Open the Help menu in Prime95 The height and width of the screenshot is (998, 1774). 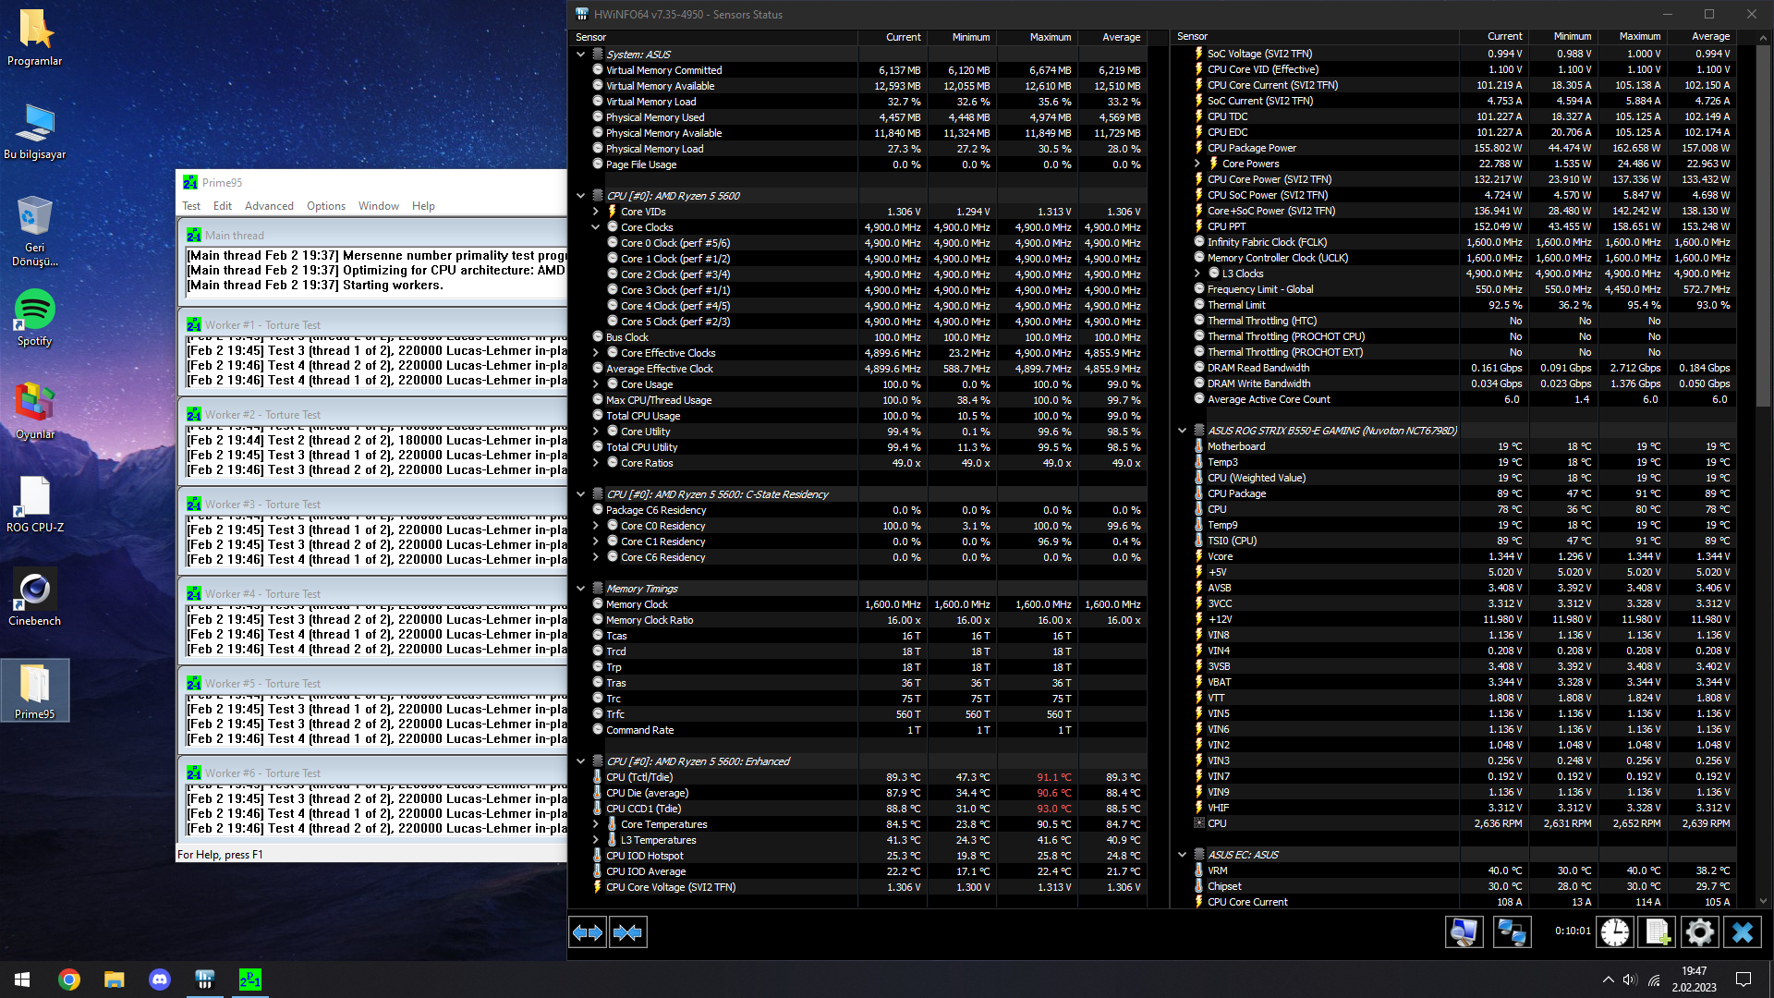423,206
